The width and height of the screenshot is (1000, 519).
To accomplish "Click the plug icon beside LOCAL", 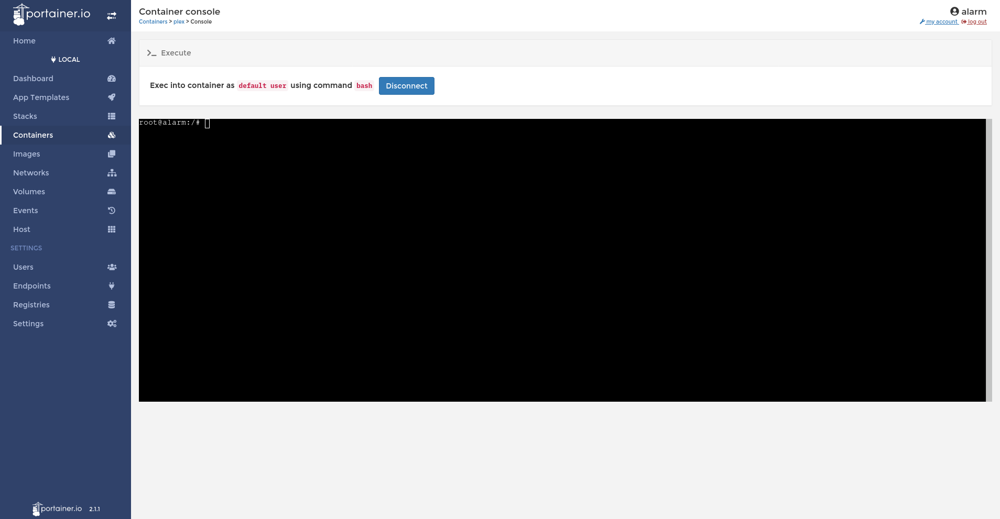I will coord(53,60).
